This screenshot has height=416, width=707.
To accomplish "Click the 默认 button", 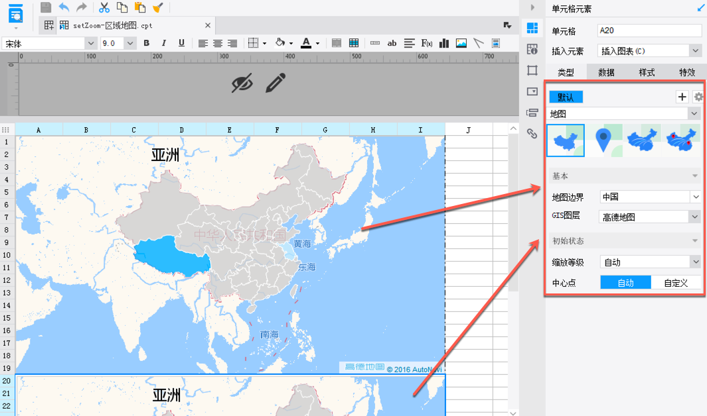I will 566,97.
